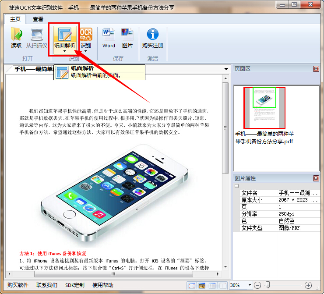
Task: Click the 页 property label
Action: tap(244, 207)
